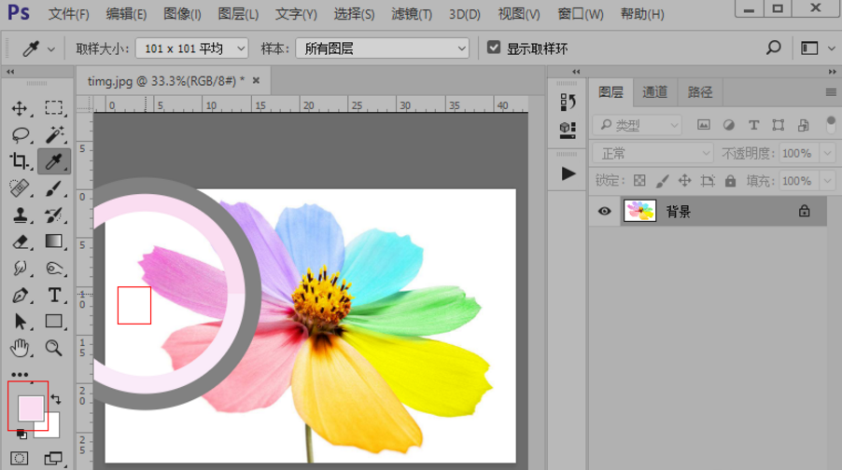
Task: Uncheck the 显示取样环 checkbox
Action: click(x=493, y=48)
